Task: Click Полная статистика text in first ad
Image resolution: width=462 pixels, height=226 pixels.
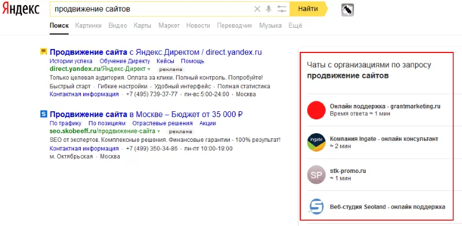Action: 244,86
